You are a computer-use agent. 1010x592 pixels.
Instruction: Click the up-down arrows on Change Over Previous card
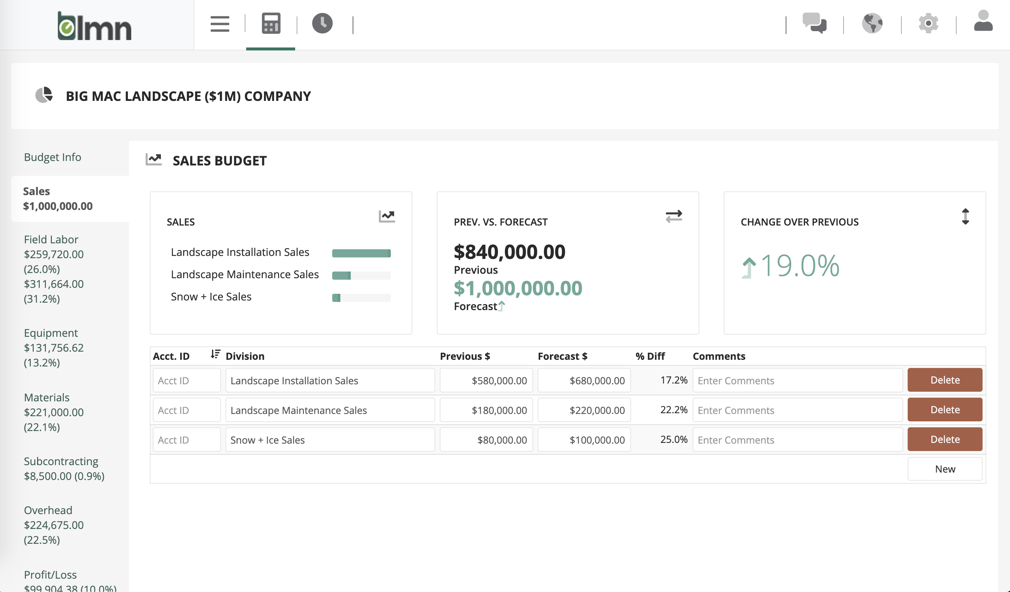point(966,217)
